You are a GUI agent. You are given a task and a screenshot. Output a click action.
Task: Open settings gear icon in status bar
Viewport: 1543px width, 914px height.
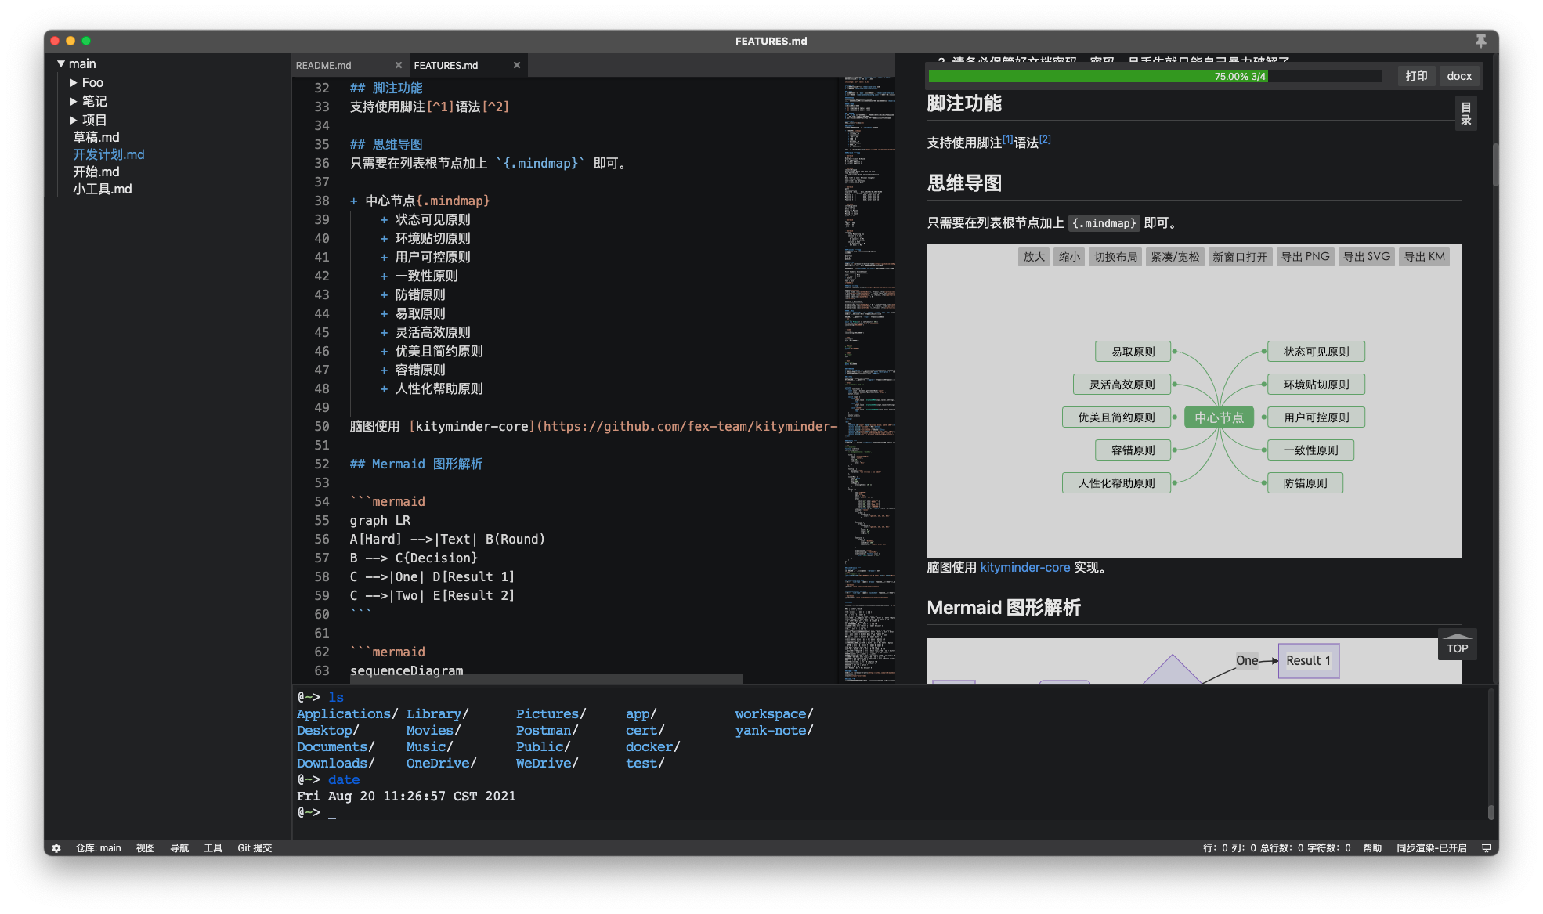[56, 847]
